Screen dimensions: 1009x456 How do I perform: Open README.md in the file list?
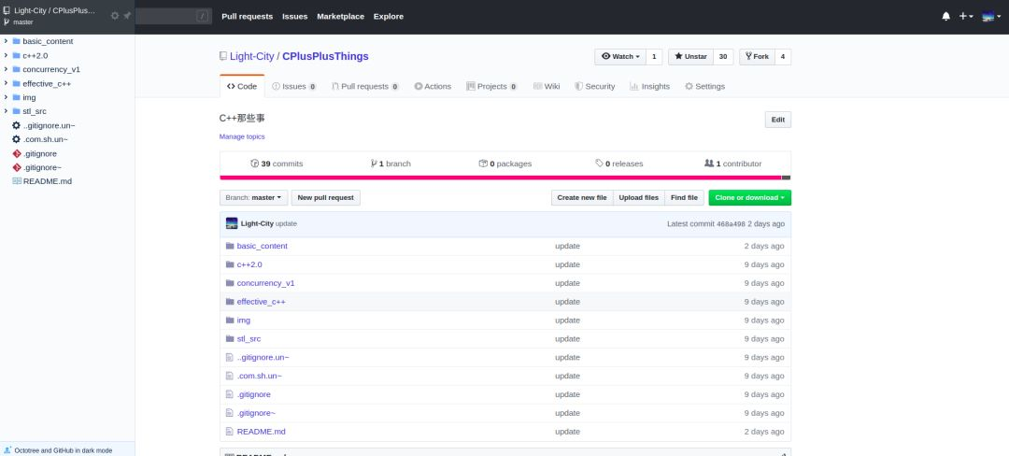point(262,432)
